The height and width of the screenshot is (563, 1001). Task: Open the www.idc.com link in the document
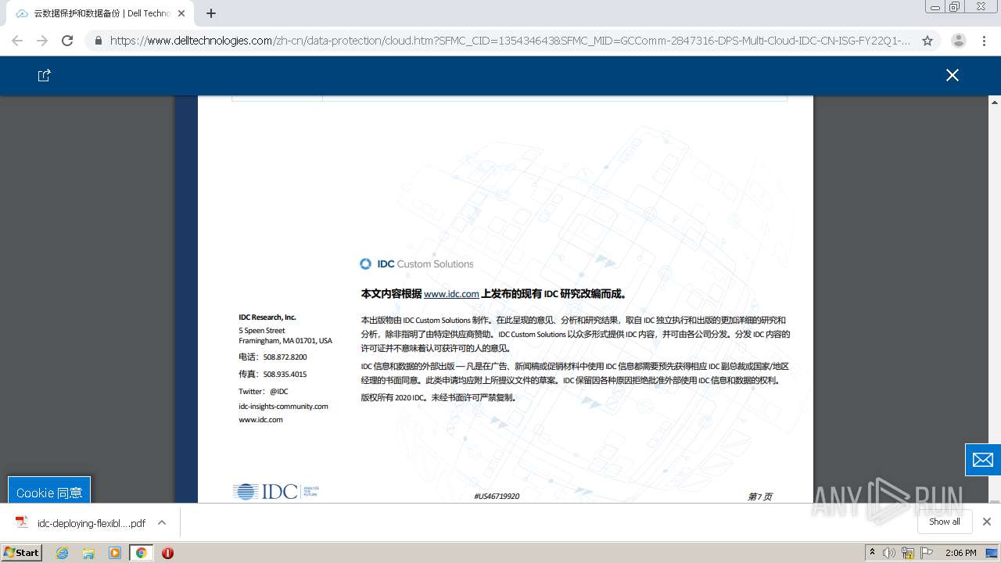click(x=451, y=294)
